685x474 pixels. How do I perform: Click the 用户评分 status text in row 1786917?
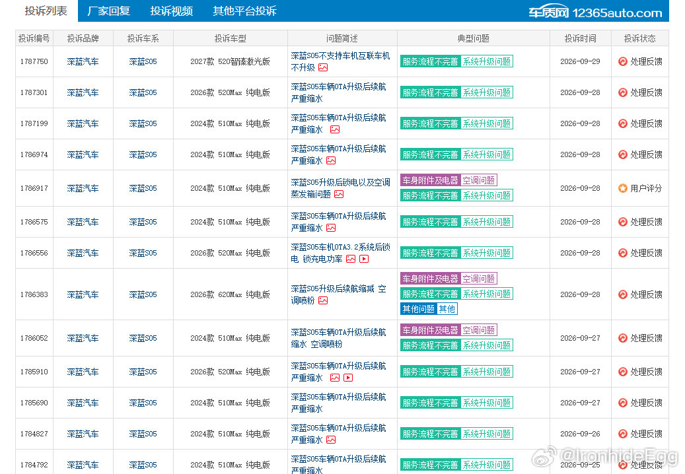point(646,189)
